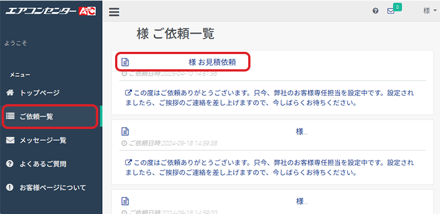This screenshot has height=214, width=440.
Task: Click the 様 ご依頼一覧 page heading
Action: pos(175,34)
